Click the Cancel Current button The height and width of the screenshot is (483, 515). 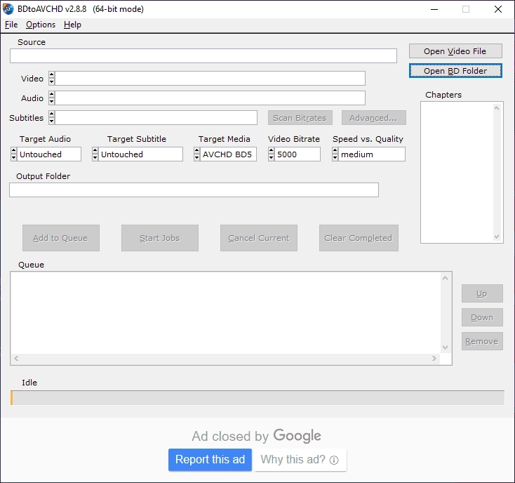tap(259, 238)
